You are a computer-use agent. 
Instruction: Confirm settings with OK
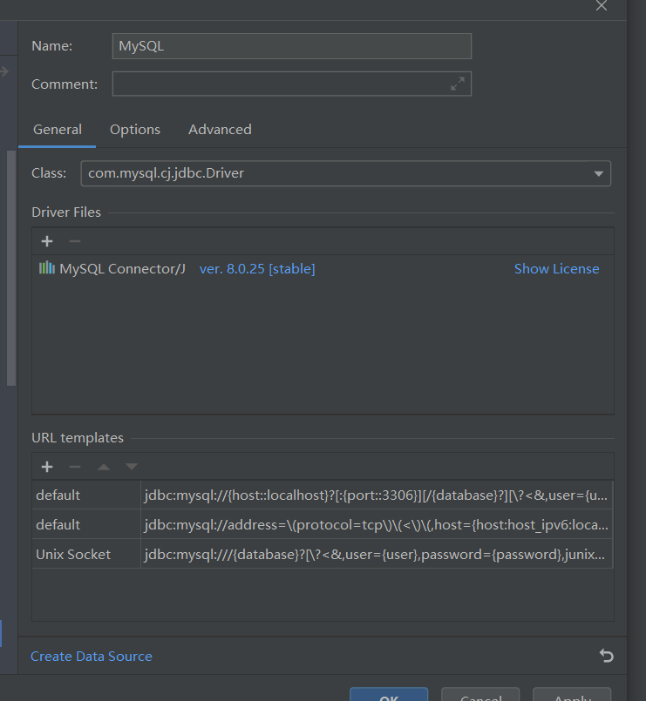(388, 697)
